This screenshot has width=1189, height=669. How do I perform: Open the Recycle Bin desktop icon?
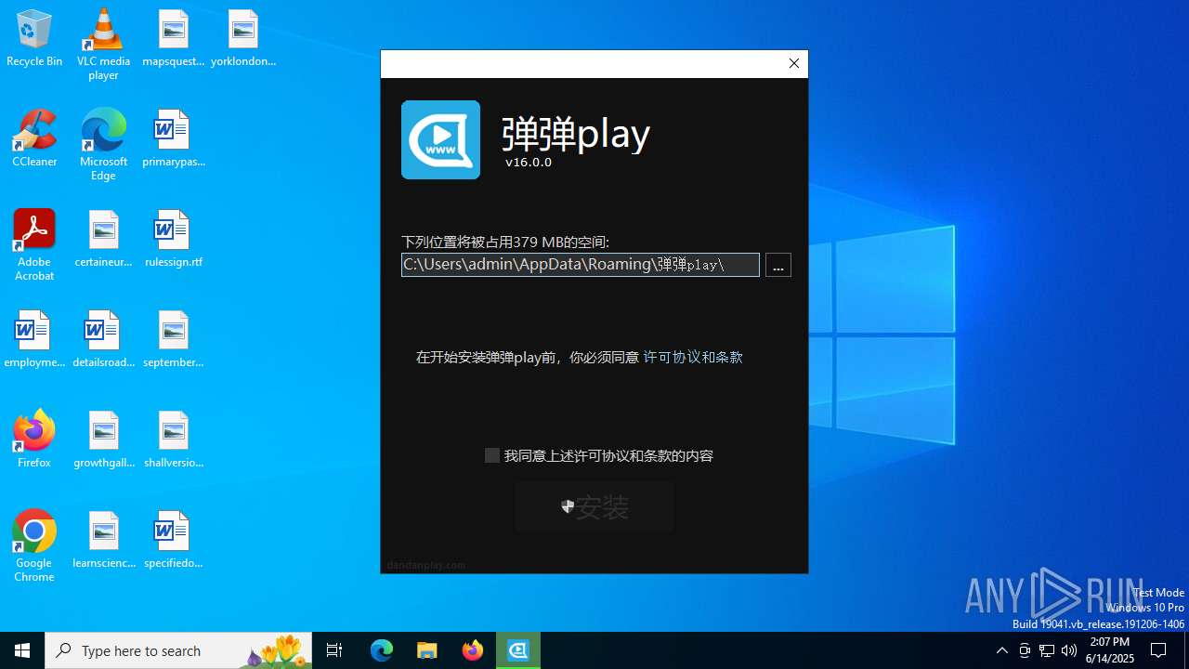click(x=34, y=39)
